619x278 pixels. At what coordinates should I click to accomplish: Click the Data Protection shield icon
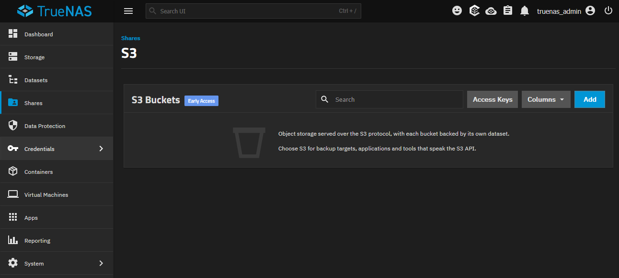pos(13,126)
